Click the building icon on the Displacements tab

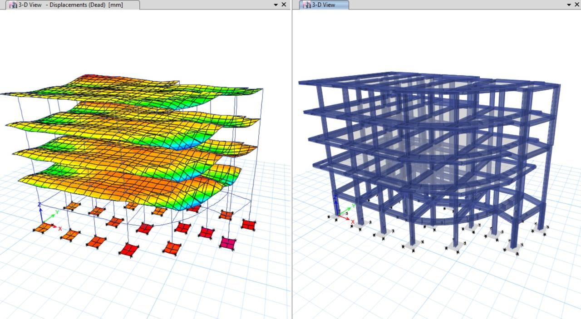13,5
